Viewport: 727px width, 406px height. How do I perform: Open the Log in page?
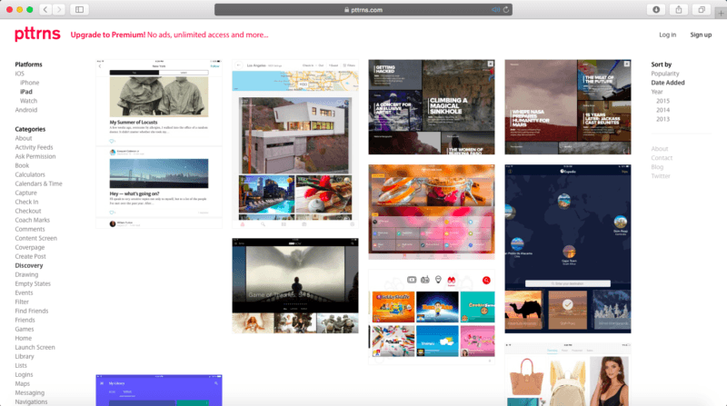(667, 35)
